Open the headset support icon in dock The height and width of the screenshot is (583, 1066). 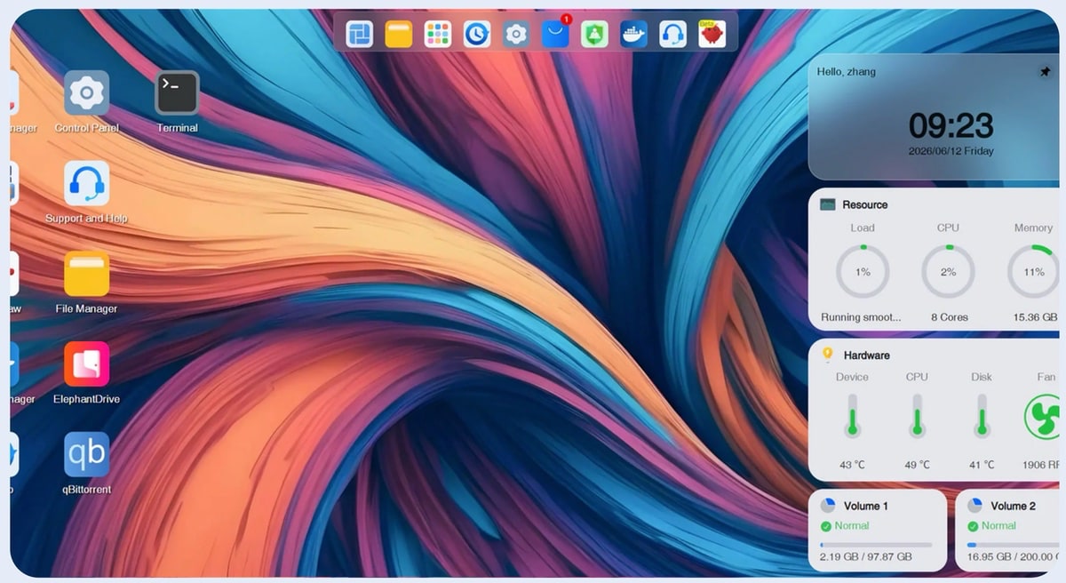click(672, 34)
